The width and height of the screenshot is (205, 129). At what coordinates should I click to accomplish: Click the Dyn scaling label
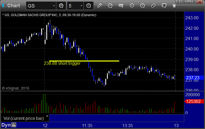click(6, 125)
